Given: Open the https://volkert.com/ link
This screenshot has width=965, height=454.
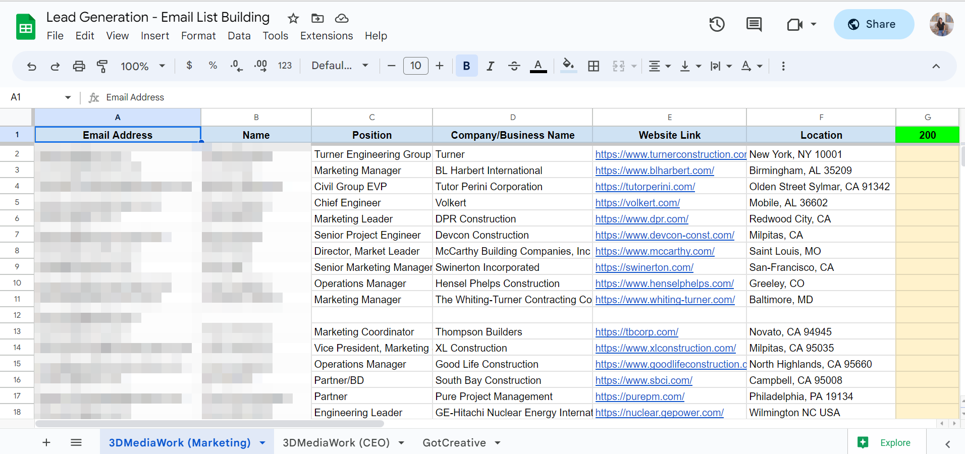Looking at the screenshot, I should pos(637,203).
